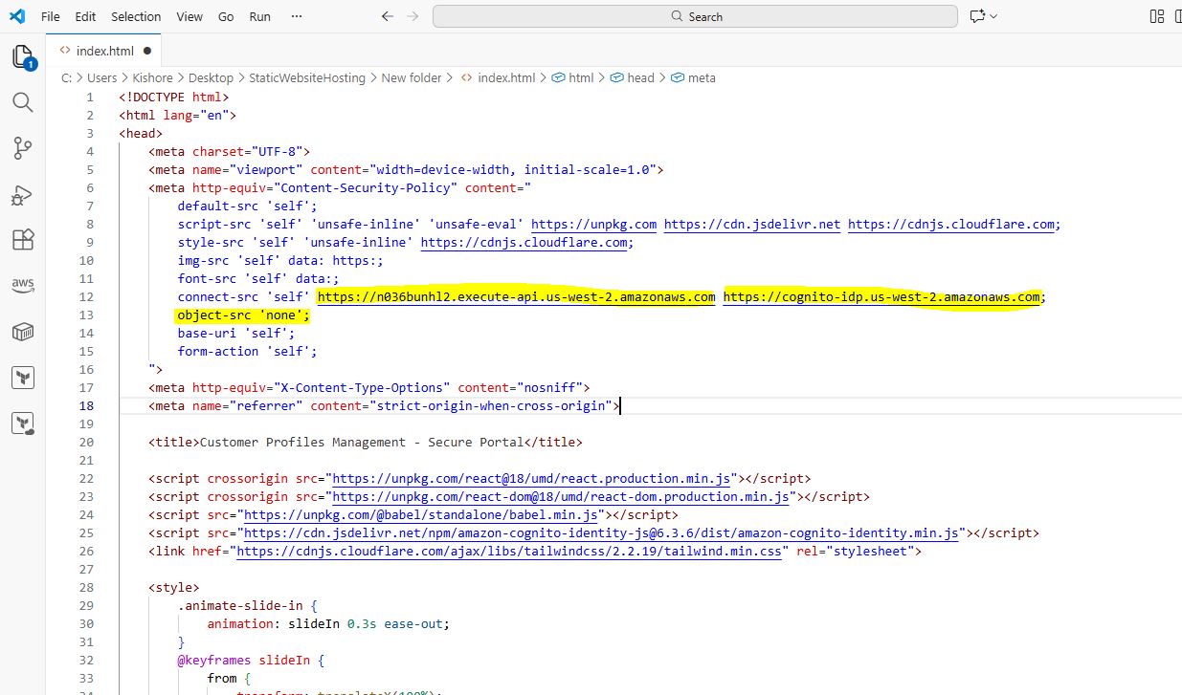Open the Source Control view
Screen dimensions: 1182x695
tap(23, 148)
